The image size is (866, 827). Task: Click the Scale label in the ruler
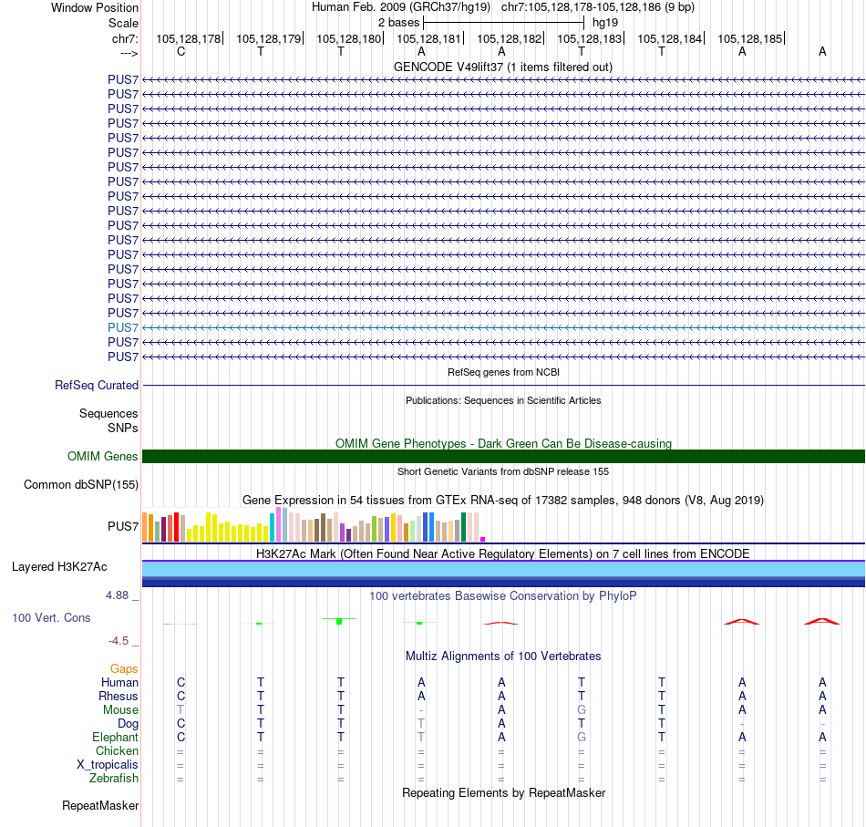(123, 23)
